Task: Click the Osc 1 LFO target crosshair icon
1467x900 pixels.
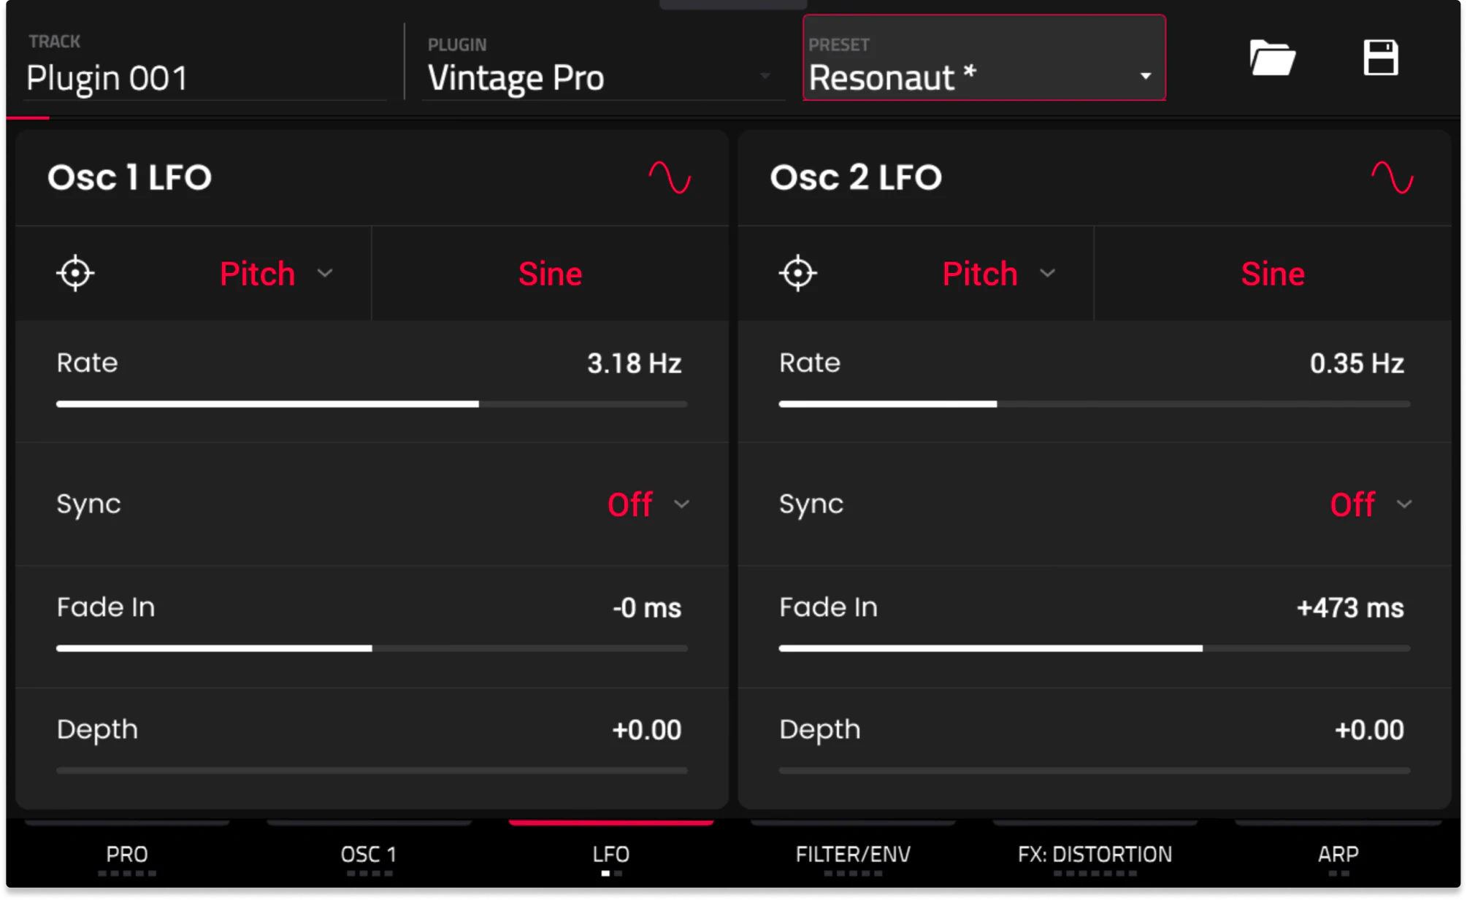Action: 75,274
